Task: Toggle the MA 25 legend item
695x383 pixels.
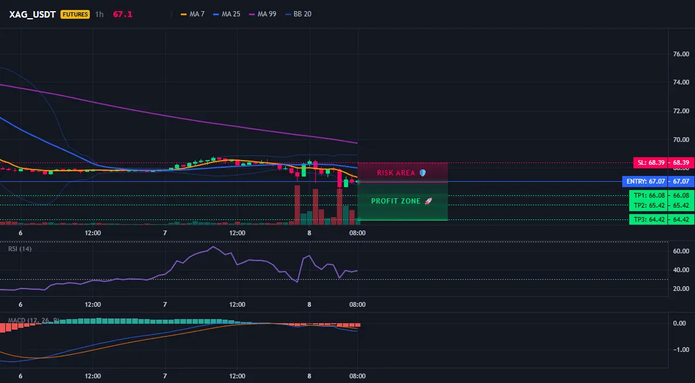Action: click(227, 14)
